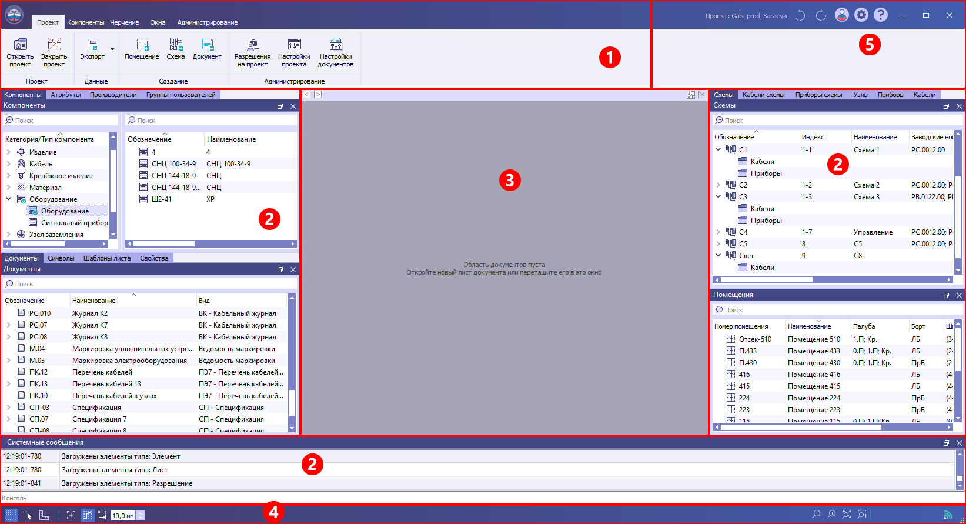Open the Администрирование ribbon tab
Viewport: 966px width, 524px height.
[x=208, y=22]
